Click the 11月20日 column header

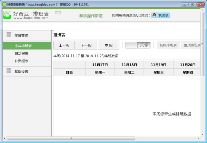click(187, 65)
